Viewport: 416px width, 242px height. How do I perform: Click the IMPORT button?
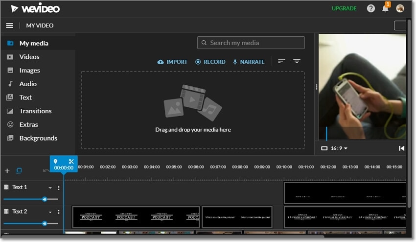pyautogui.click(x=172, y=62)
